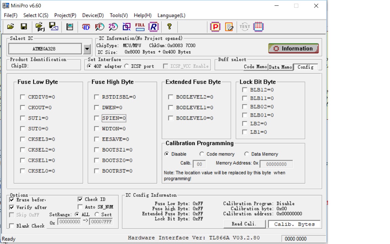This screenshot has width=390, height=244.
Task: Click the open file folder icon
Action: pyautogui.click(x=10, y=26)
